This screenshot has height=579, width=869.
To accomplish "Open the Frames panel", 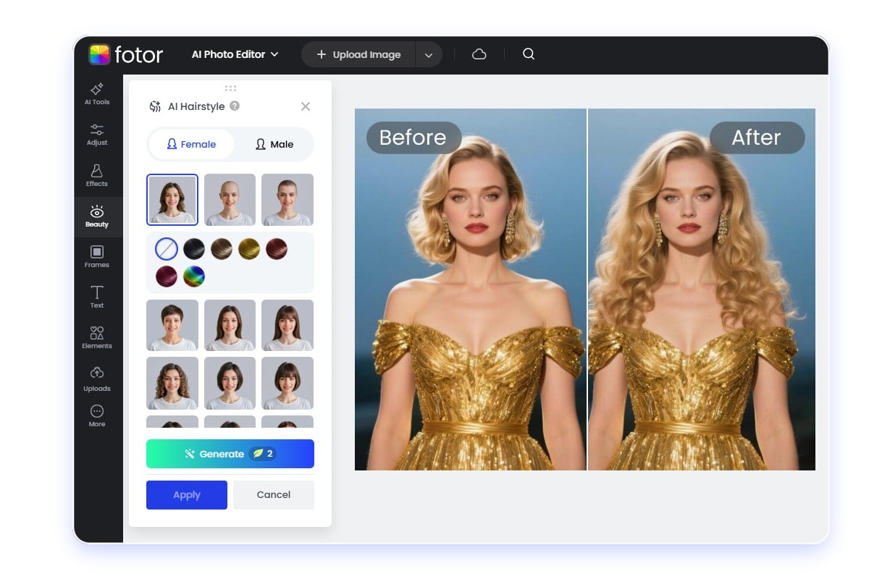I will point(96,257).
